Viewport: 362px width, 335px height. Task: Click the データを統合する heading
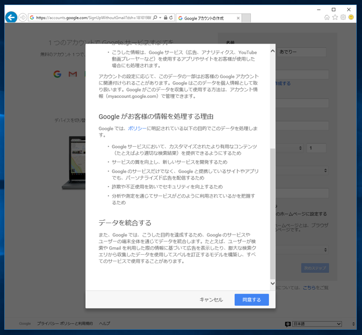click(x=125, y=223)
